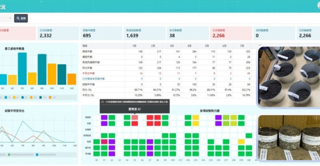Click the lone yellow heatmap cell in column C19
The width and height of the screenshot is (320, 166).
point(241,141)
